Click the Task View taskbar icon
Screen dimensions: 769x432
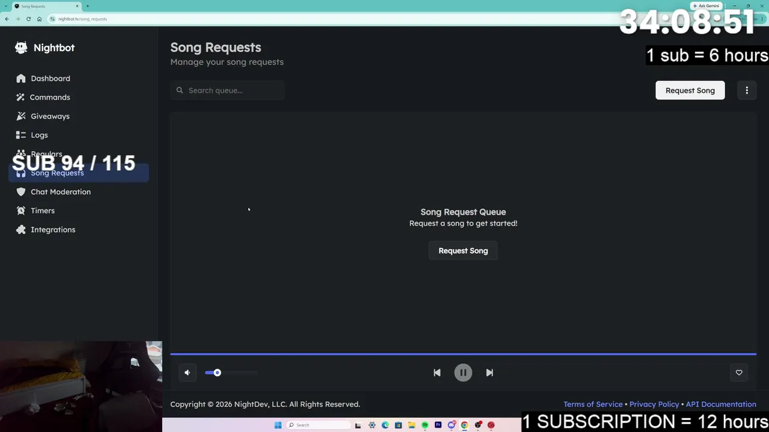(x=358, y=425)
